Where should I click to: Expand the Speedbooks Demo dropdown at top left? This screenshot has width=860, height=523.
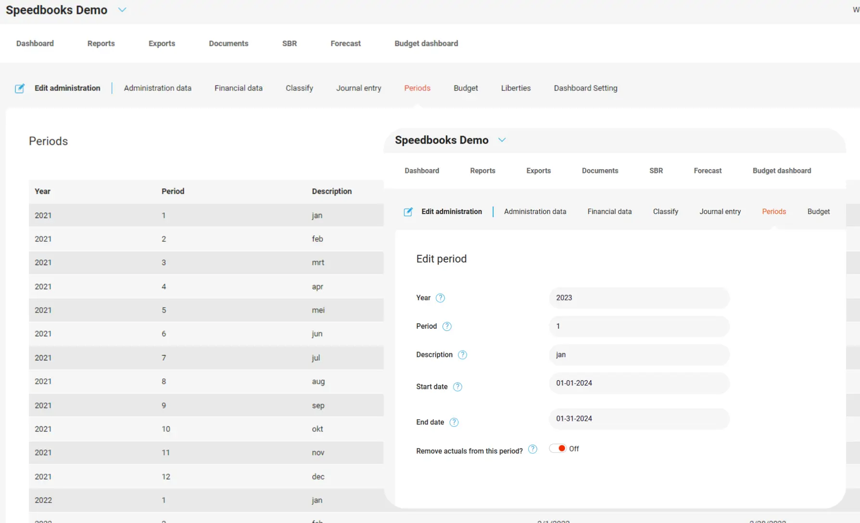[x=122, y=10]
